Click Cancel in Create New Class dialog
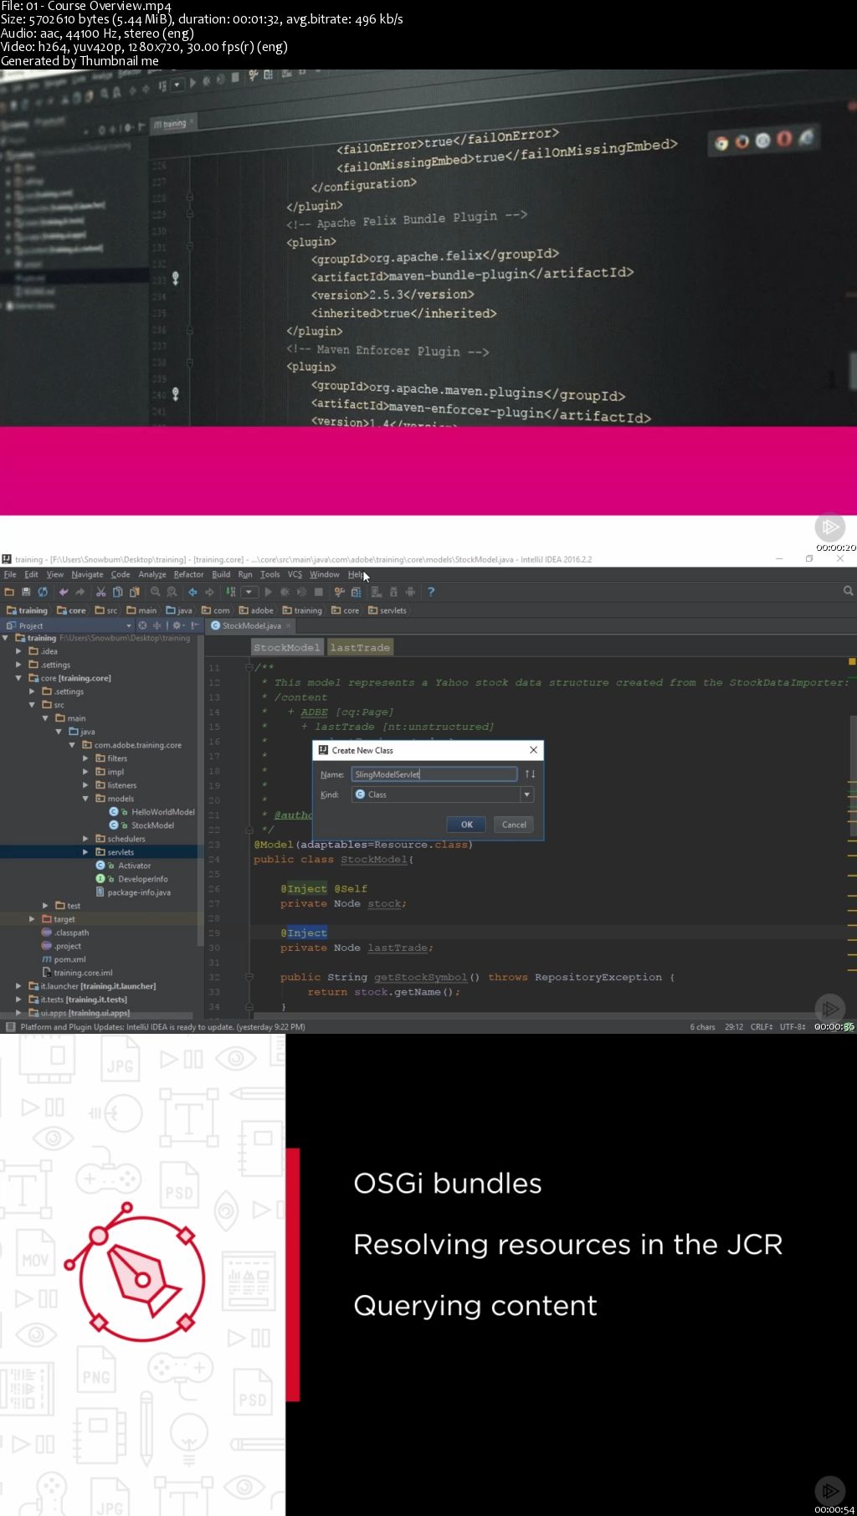The height and width of the screenshot is (1516, 857). point(514,825)
